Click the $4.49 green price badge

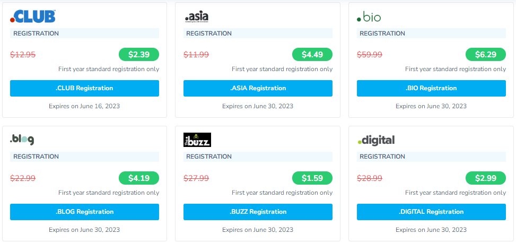(x=312, y=54)
